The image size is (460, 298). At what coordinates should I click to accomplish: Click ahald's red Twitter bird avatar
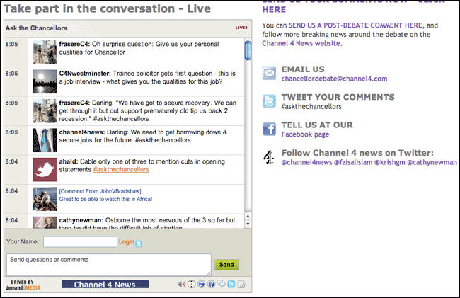pos(45,170)
